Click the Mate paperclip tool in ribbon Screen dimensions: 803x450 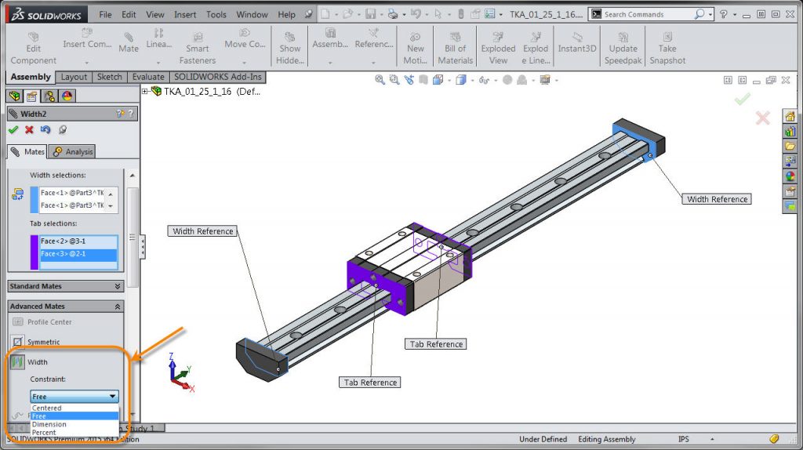coord(129,42)
